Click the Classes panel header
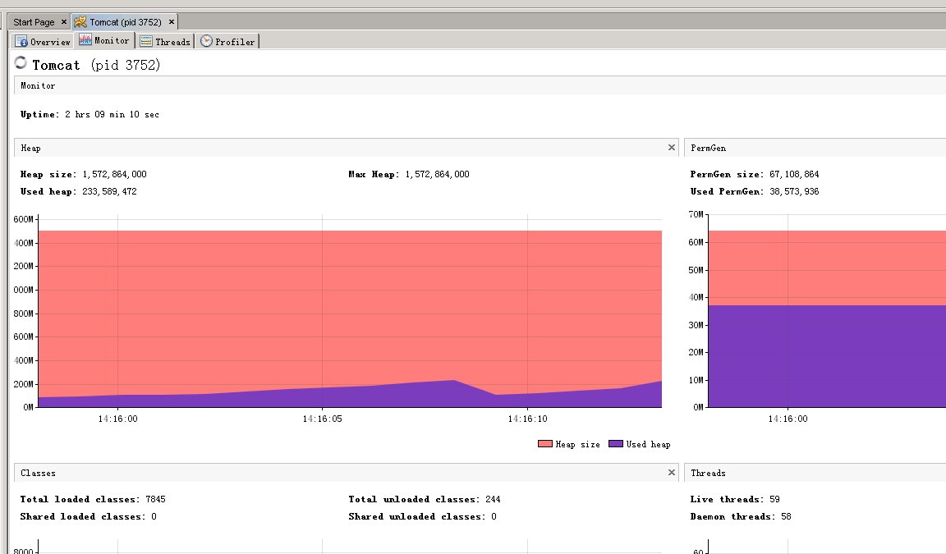This screenshot has height=554, width=946. tap(347, 473)
